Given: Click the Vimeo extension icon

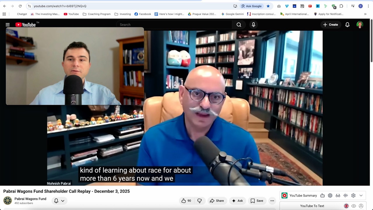Looking at the screenshot, I should [x=287, y=6].
